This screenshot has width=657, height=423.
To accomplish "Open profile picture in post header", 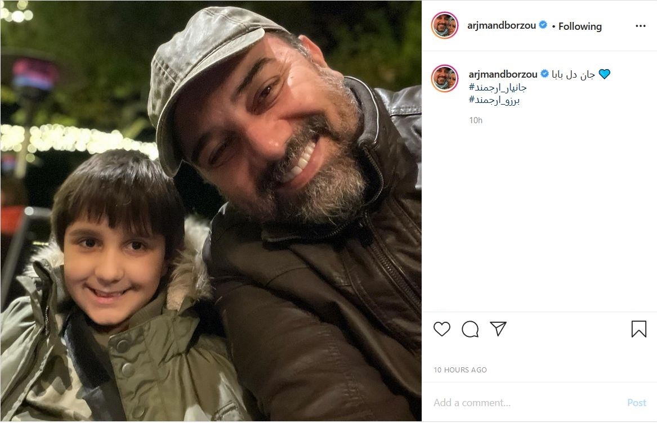I will (445, 26).
